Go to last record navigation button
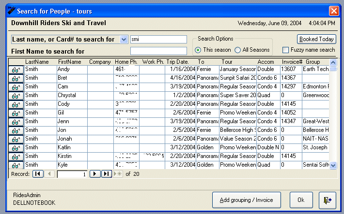Image resolution: width=344 pixels, height=214 pixels. (107, 174)
